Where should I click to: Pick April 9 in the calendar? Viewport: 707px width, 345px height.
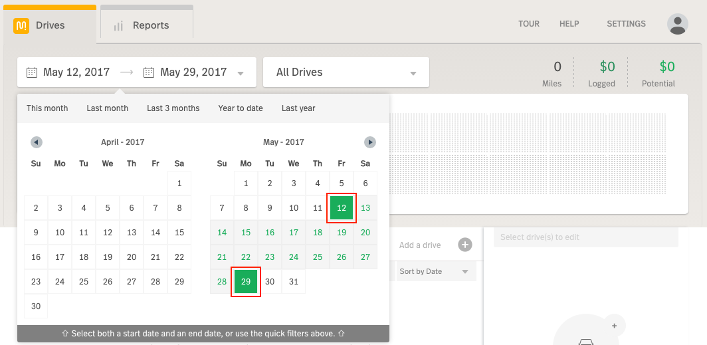36,233
